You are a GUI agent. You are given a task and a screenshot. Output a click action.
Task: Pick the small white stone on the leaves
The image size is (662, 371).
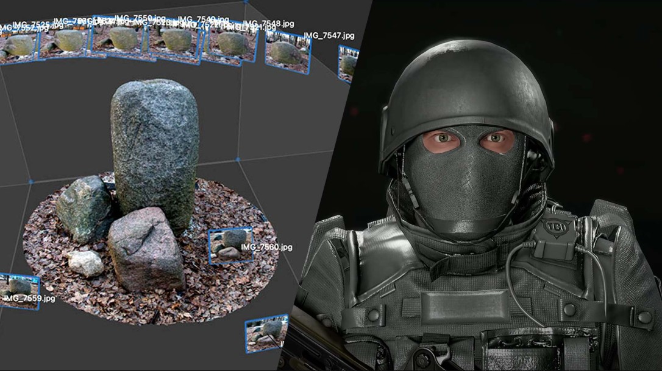(86, 263)
